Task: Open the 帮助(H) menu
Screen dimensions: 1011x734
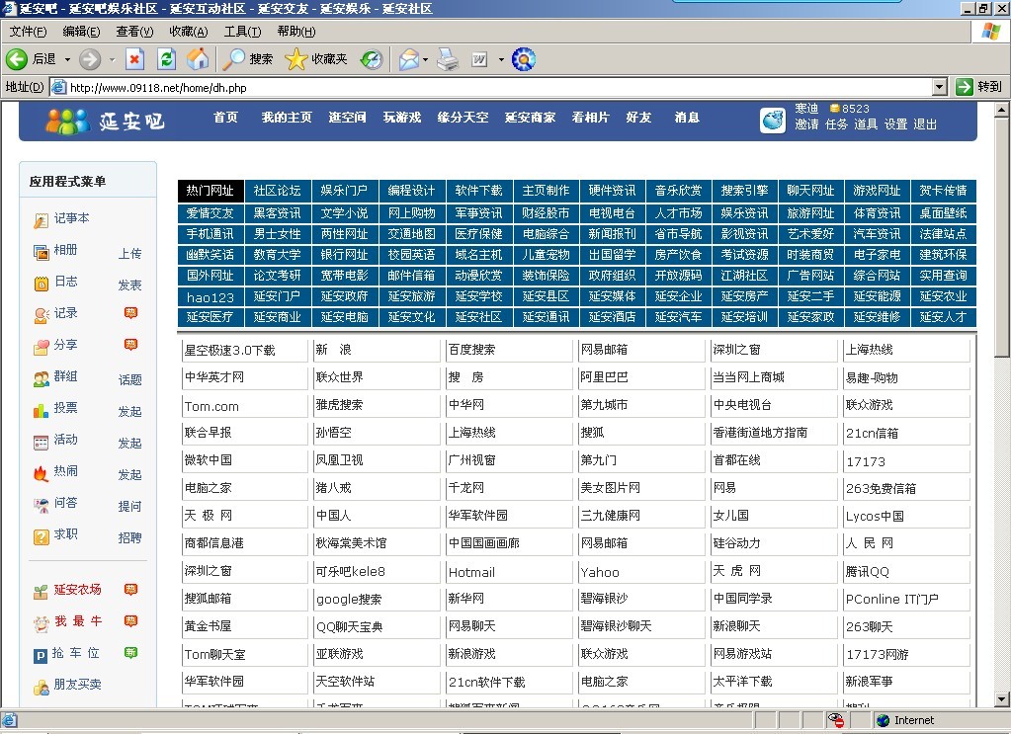Action: tap(295, 31)
